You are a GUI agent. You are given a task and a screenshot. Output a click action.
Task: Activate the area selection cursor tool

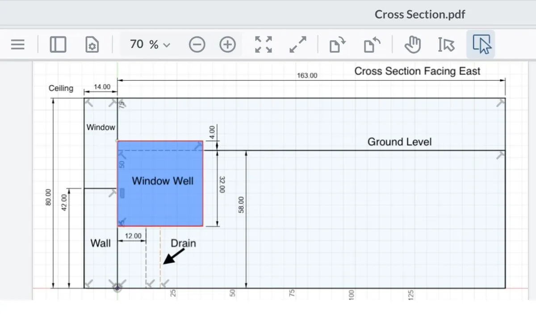click(481, 45)
